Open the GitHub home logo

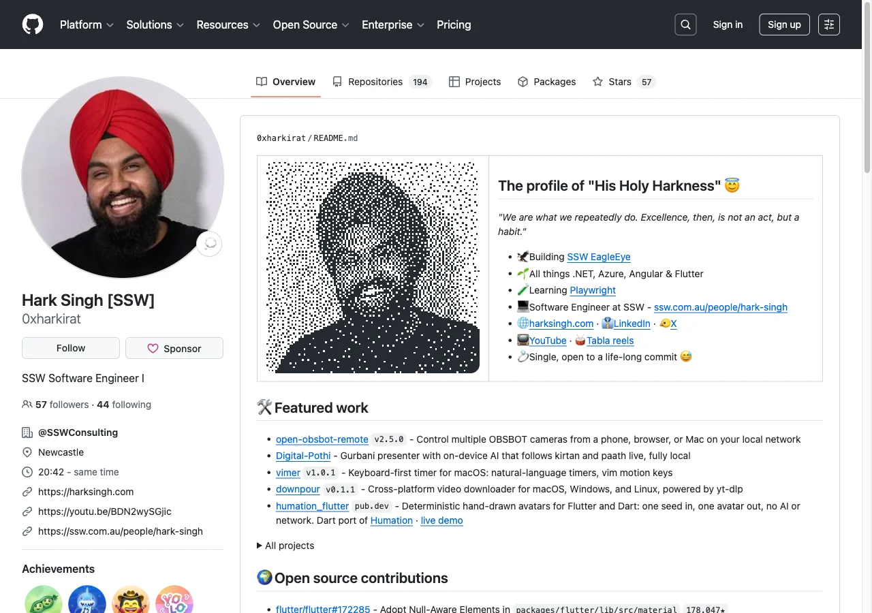click(x=33, y=25)
